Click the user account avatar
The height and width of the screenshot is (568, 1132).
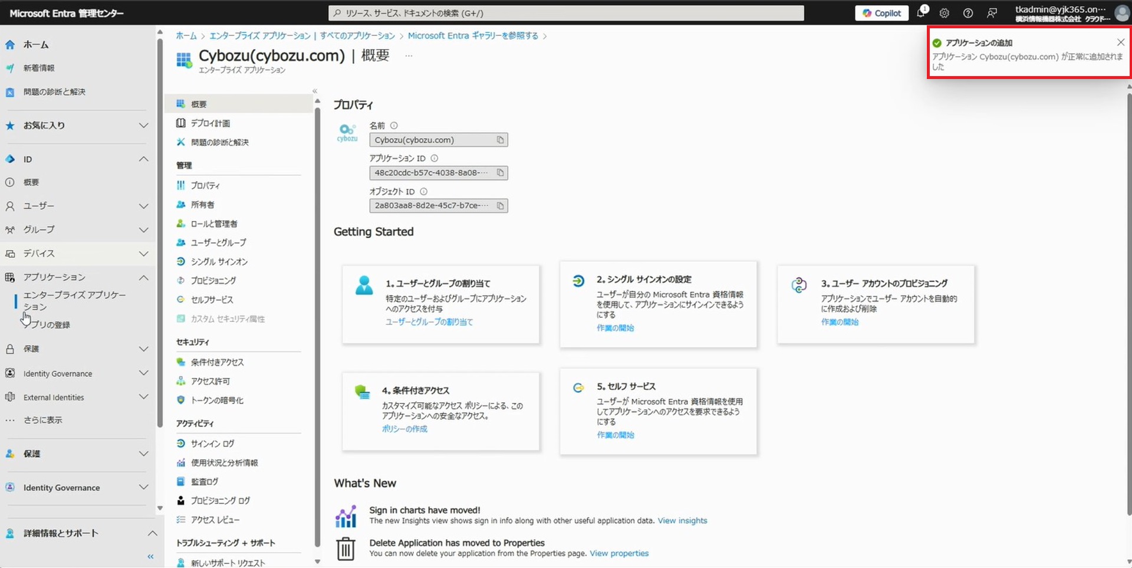pyautogui.click(x=1123, y=13)
